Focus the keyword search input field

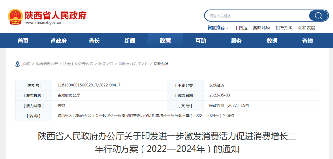click(x=257, y=16)
